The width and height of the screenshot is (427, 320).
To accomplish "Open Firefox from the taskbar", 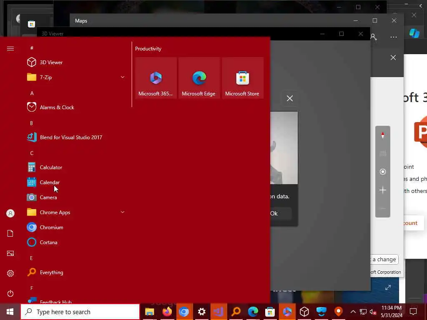I will pyautogui.click(x=167, y=312).
